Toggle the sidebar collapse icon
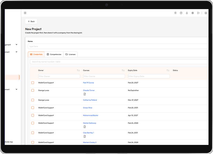This screenshot has height=154, width=213. (x=25, y=13)
